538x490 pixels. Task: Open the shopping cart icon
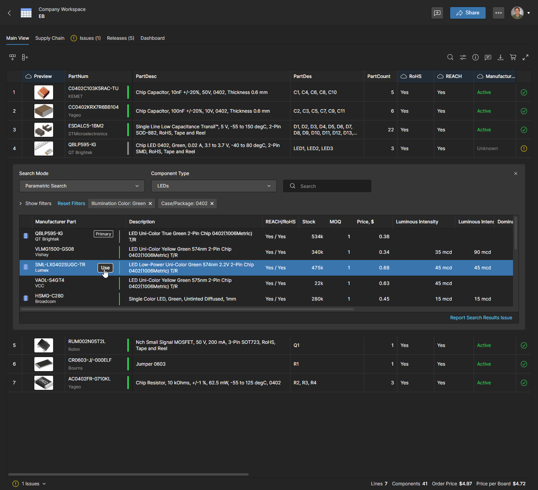513,57
